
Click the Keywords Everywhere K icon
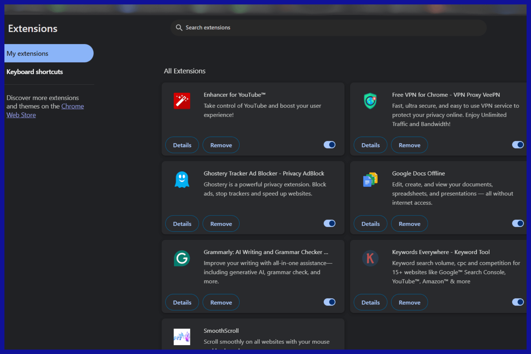pos(370,258)
